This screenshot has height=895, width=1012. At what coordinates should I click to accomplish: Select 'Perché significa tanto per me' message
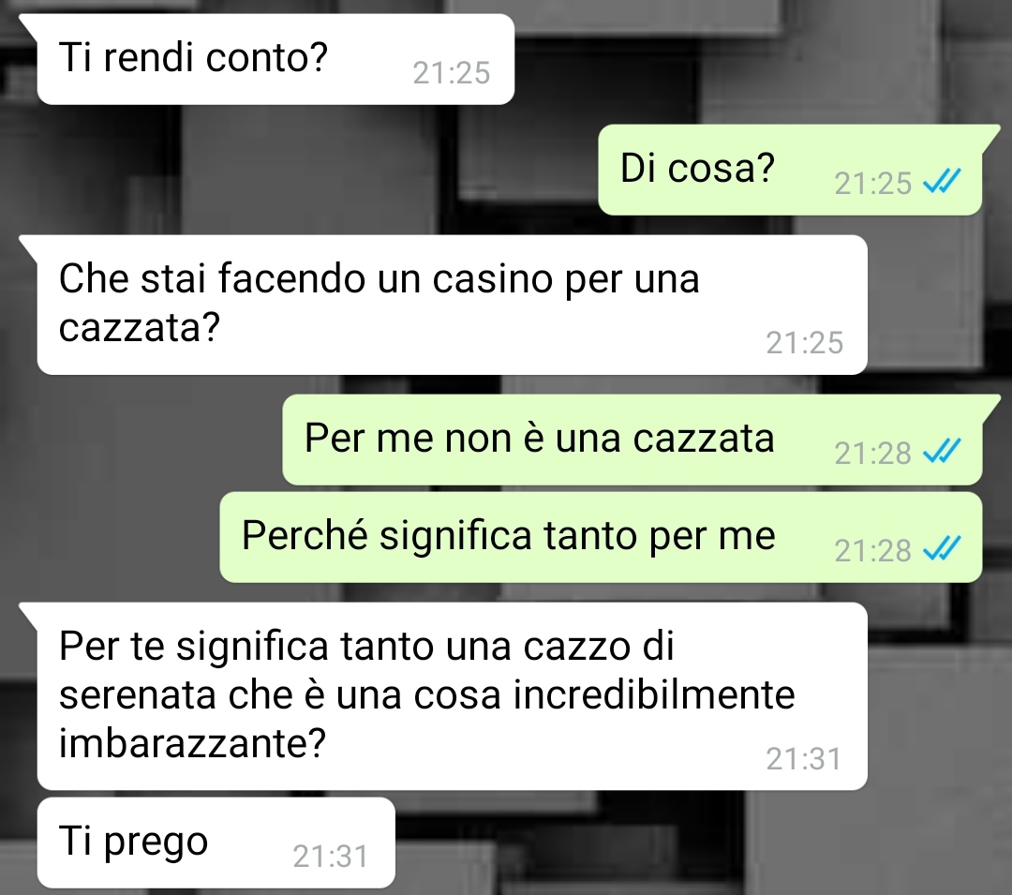(601, 537)
